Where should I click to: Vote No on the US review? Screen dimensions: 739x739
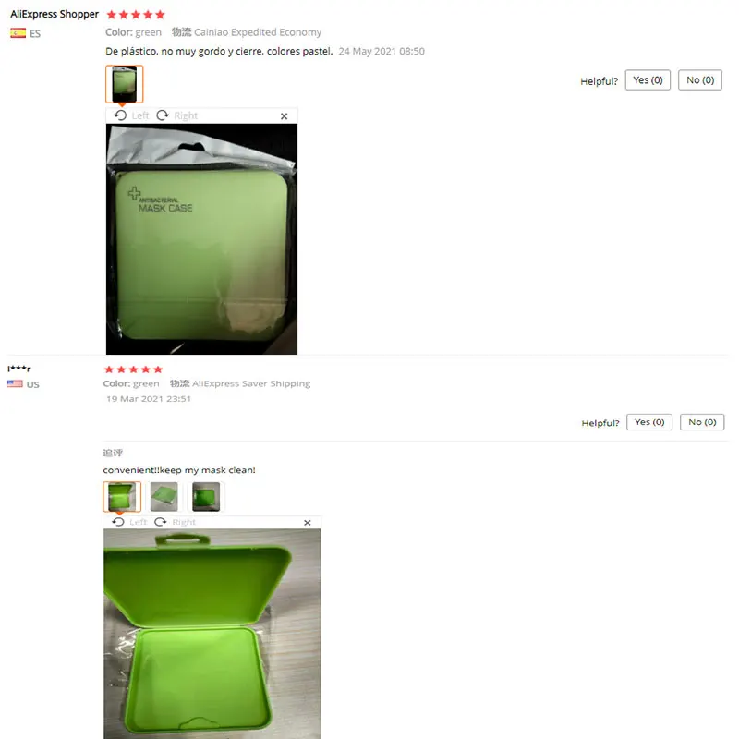[x=702, y=422]
